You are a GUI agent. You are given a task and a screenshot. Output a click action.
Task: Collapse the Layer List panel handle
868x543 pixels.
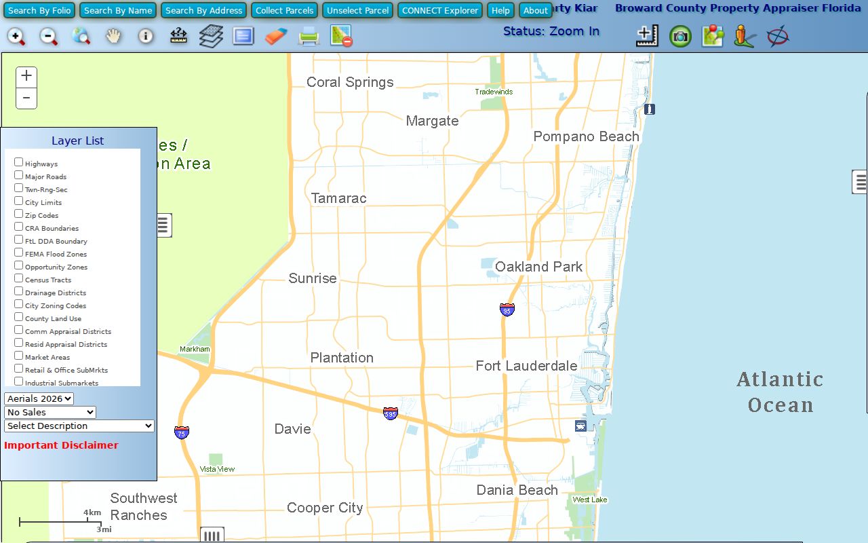point(163,225)
